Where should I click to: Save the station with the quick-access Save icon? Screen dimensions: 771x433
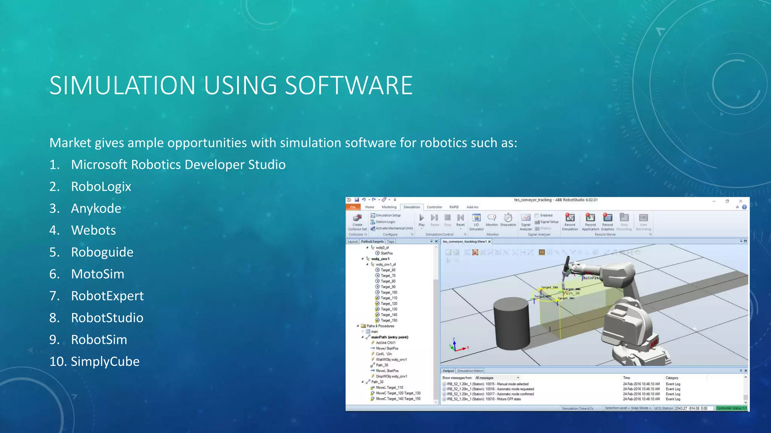point(357,200)
